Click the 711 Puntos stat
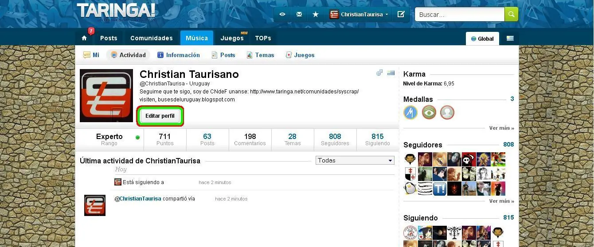The width and height of the screenshot is (594, 247). [x=165, y=139]
